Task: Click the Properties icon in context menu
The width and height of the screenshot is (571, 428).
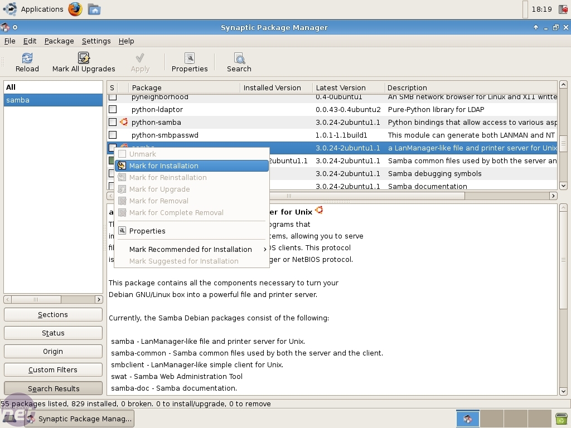Action: 122,231
